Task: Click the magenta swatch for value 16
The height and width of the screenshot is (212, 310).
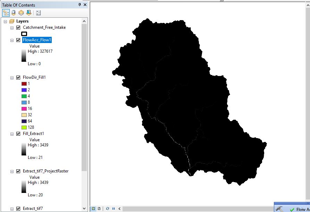Action: pos(24,109)
